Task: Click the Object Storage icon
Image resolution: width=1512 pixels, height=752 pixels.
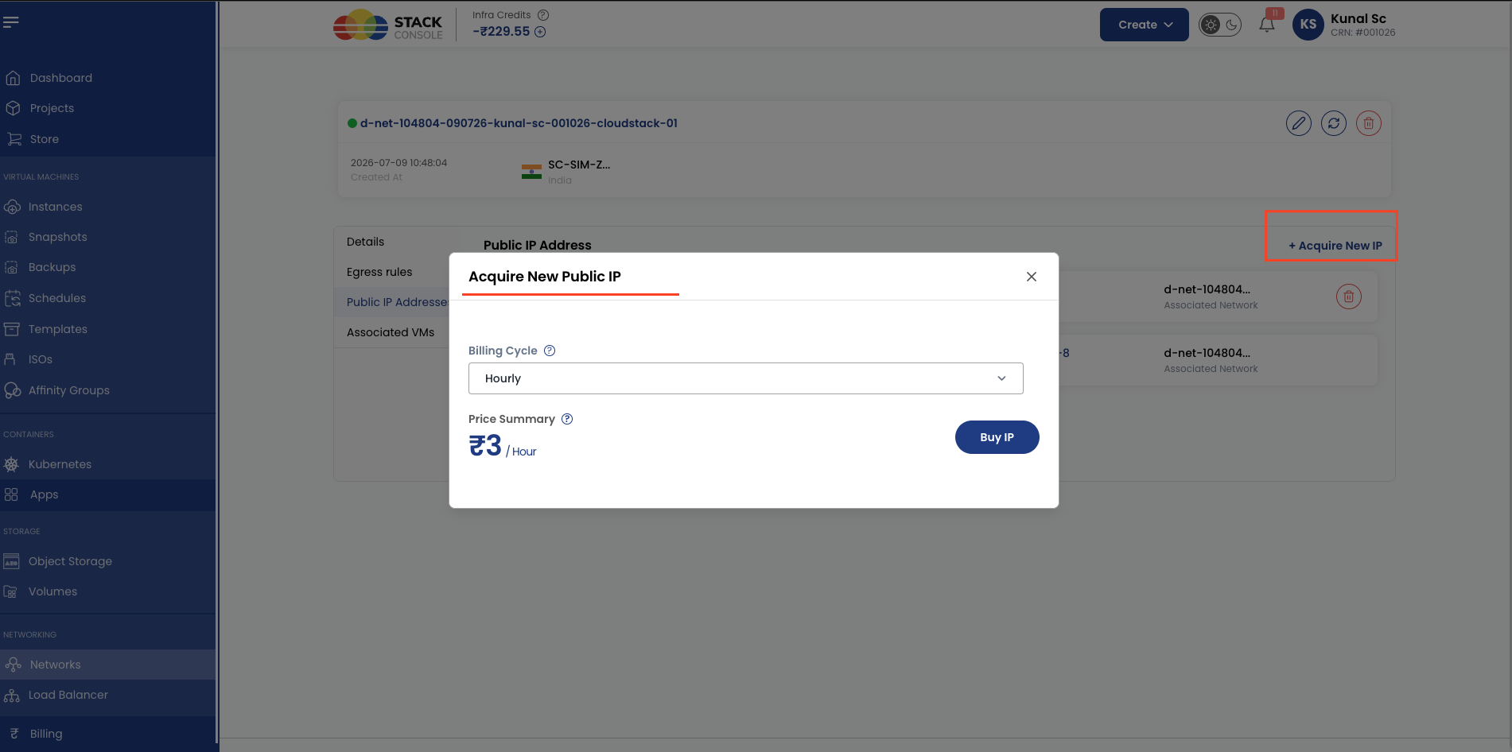Action: pyautogui.click(x=11, y=561)
